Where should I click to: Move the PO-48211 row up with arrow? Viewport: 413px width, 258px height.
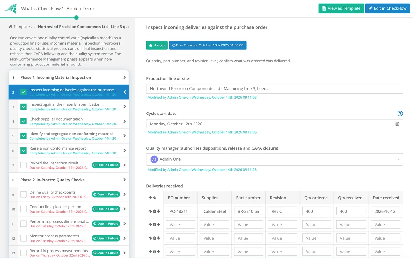[150, 211]
